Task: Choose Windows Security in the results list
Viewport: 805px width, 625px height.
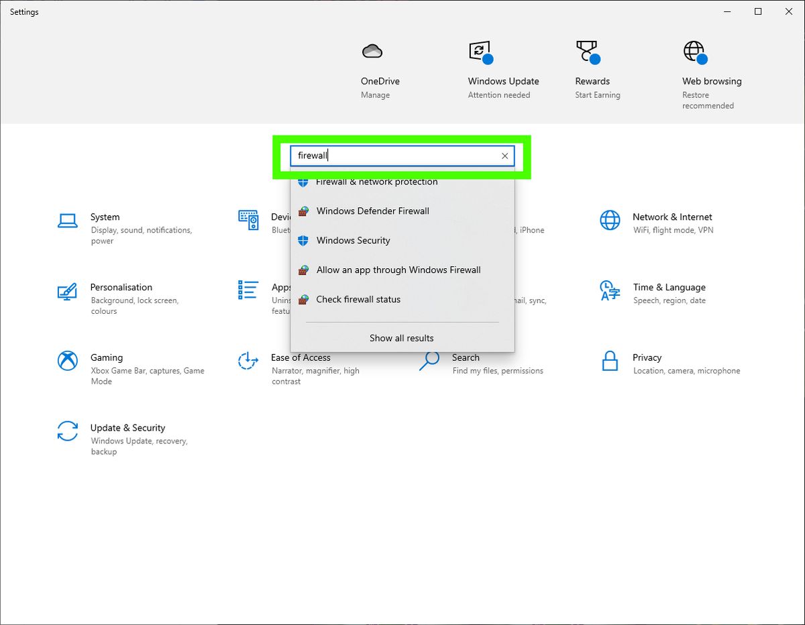Action: coord(352,240)
